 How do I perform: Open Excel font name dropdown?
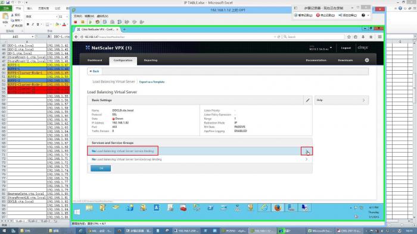point(57,17)
